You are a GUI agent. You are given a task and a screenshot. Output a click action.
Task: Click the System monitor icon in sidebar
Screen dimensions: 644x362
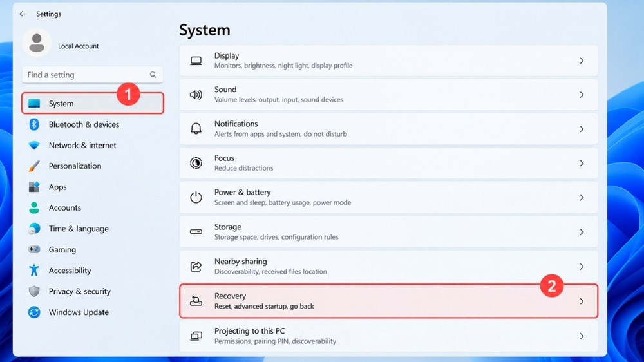coord(34,104)
